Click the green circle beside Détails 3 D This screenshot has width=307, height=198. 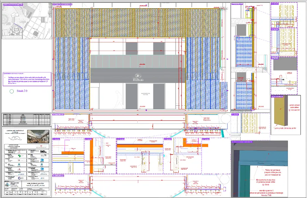(12, 91)
